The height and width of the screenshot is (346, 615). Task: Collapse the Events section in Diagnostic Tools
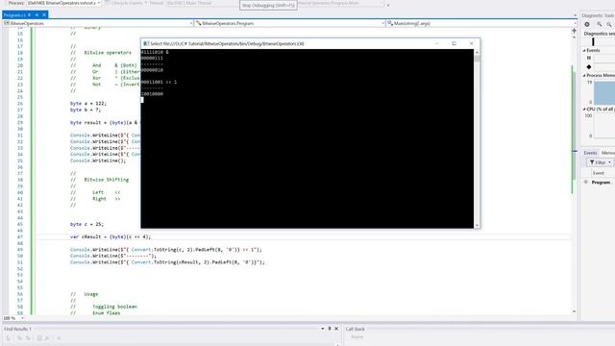click(x=584, y=51)
